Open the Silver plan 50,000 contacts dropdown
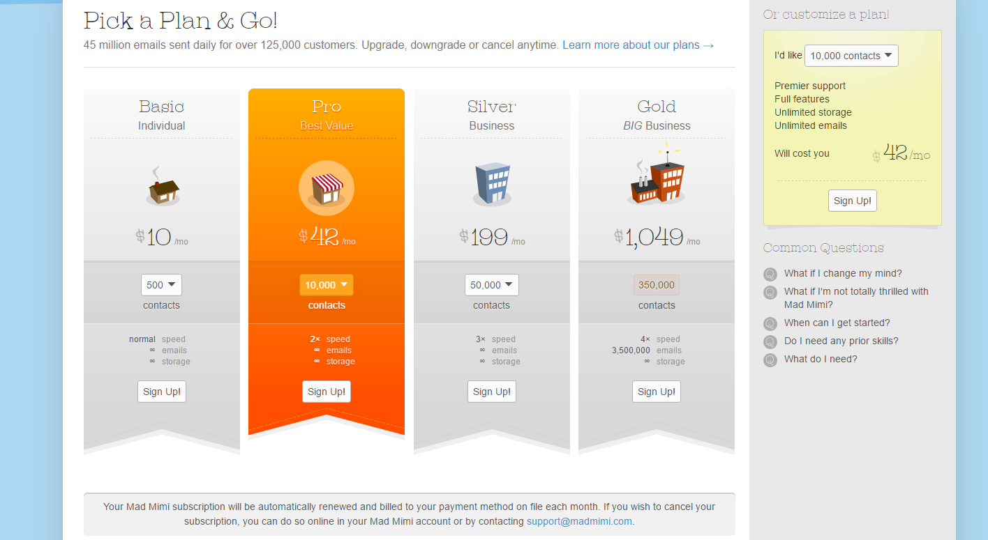 coord(491,285)
